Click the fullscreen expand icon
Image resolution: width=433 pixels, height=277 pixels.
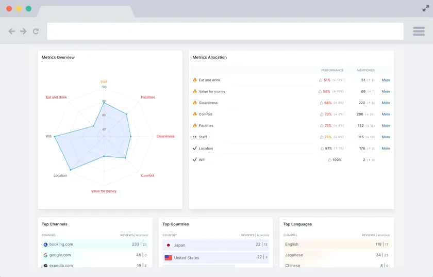click(x=426, y=9)
